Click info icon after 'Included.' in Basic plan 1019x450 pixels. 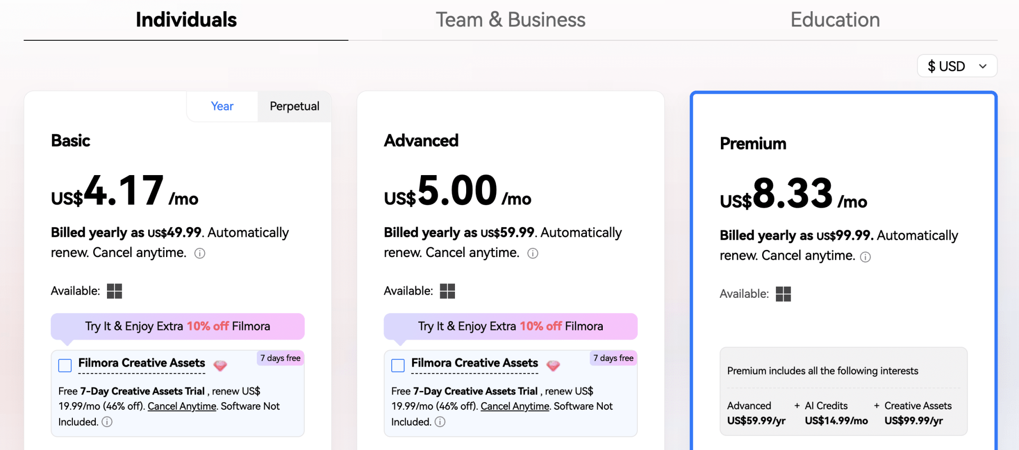(x=107, y=421)
